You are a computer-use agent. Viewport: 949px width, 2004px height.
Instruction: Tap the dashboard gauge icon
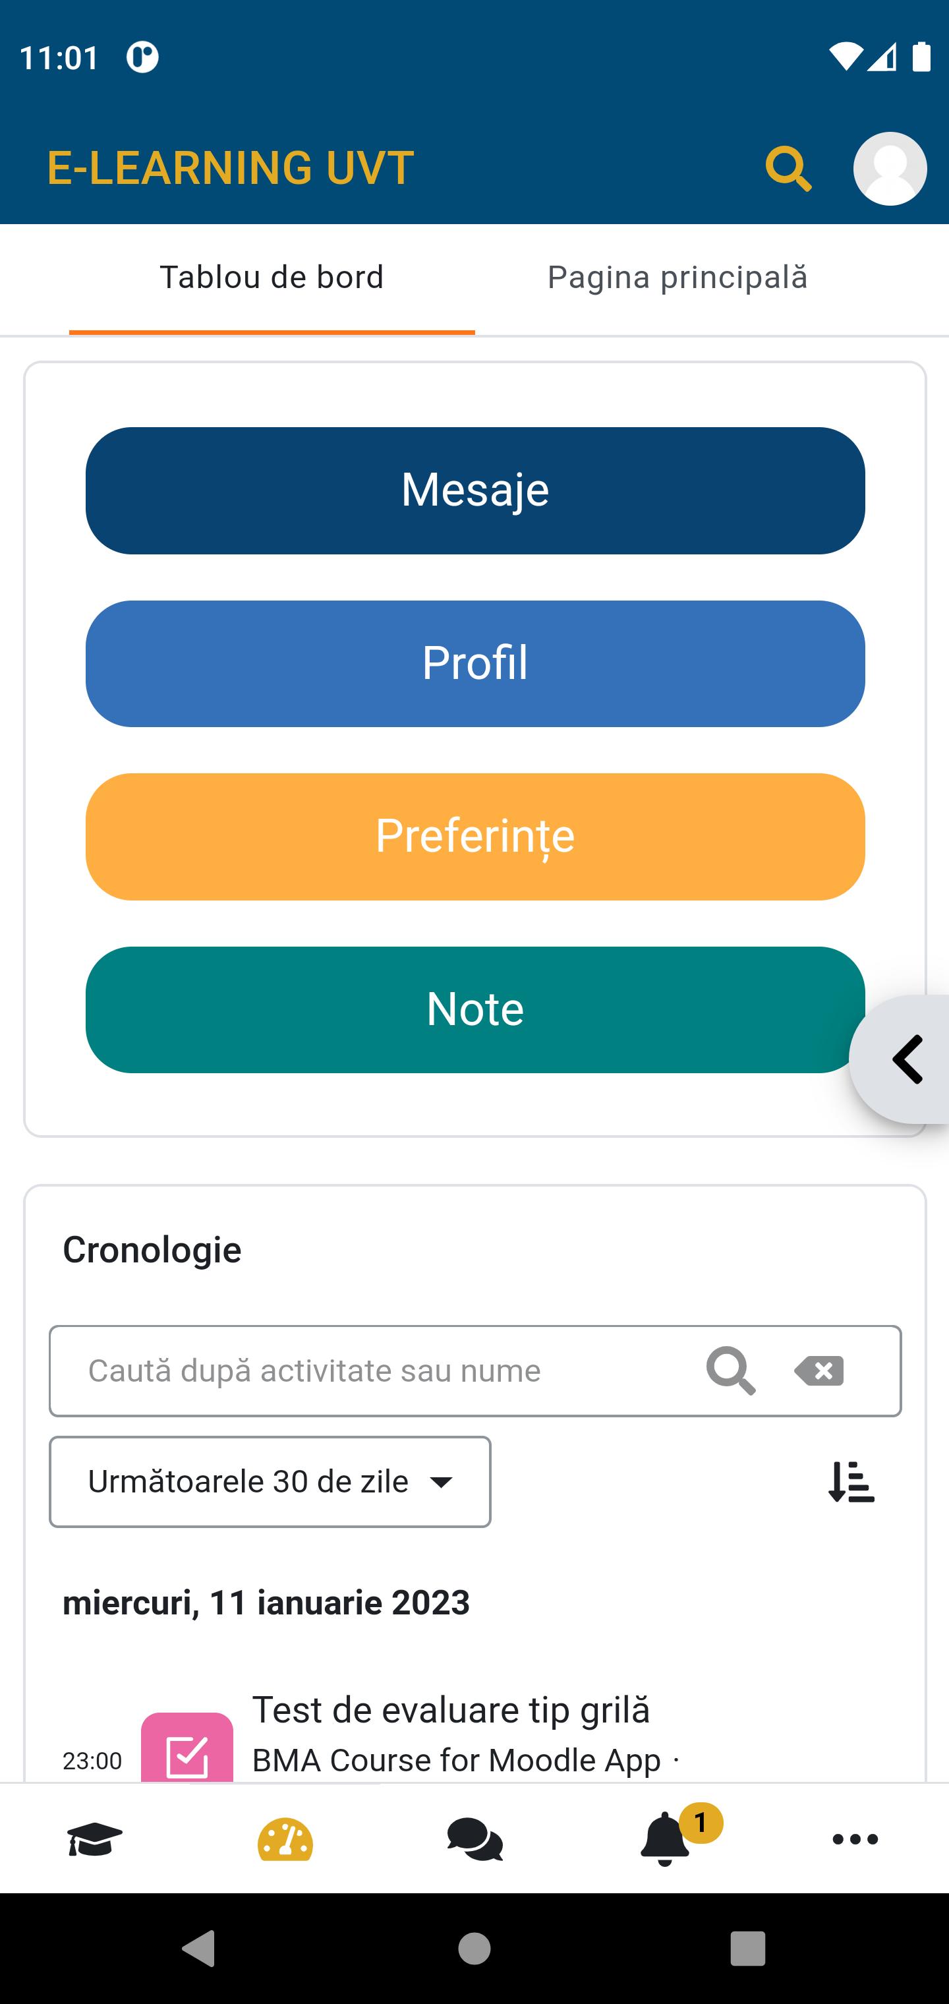click(285, 1840)
